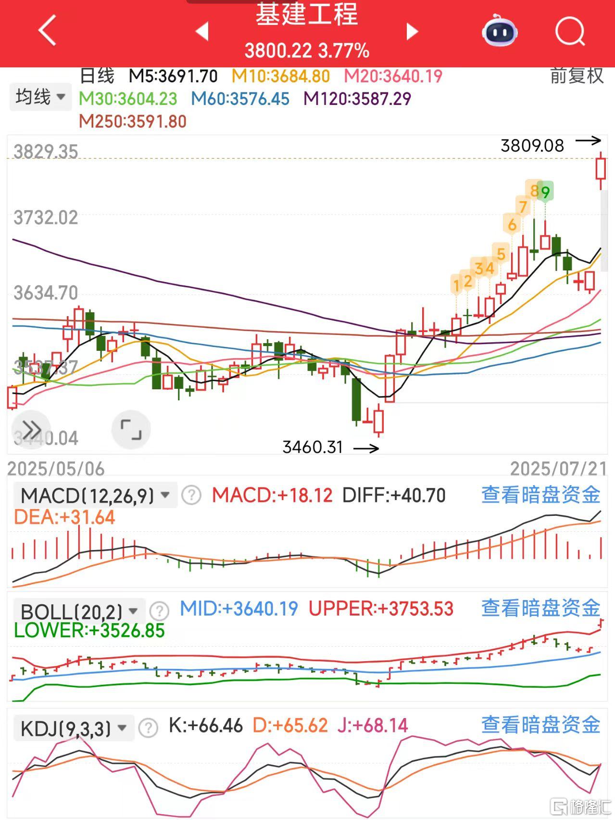Image resolution: width=615 pixels, height=820 pixels.
Task: Open the KDJ(9,3,3) parameter dropdown
Action: (73, 728)
